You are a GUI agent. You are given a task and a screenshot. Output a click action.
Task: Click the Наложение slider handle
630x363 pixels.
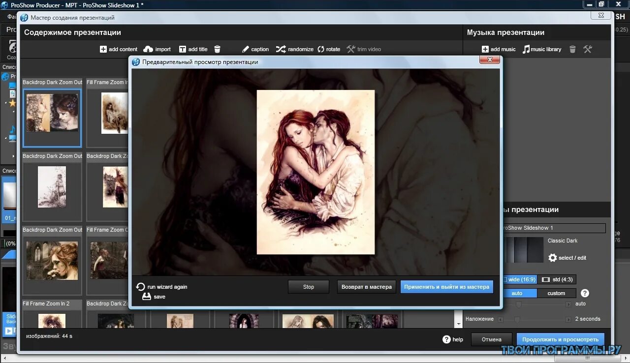(517, 319)
